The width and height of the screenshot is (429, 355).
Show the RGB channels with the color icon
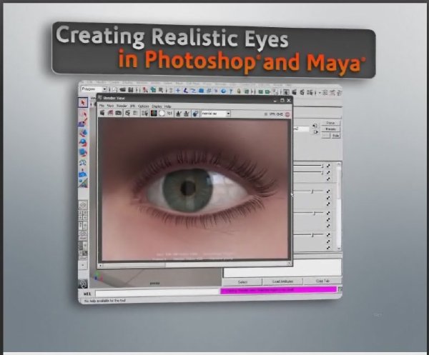pos(154,114)
